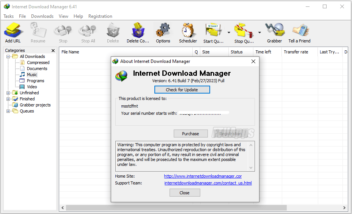Click the Stop Queue icon
This screenshot has height=214, width=352.
[244, 30]
